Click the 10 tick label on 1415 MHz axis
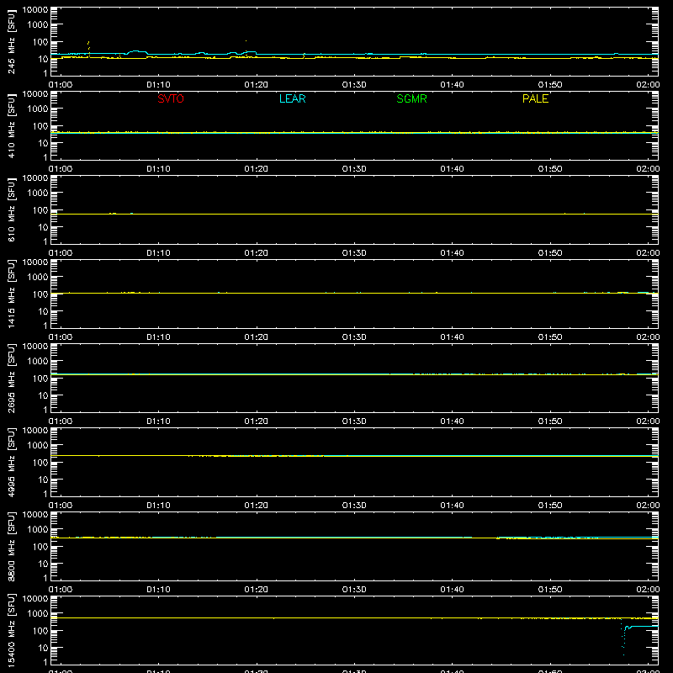The width and height of the screenshot is (673, 673). (x=43, y=311)
